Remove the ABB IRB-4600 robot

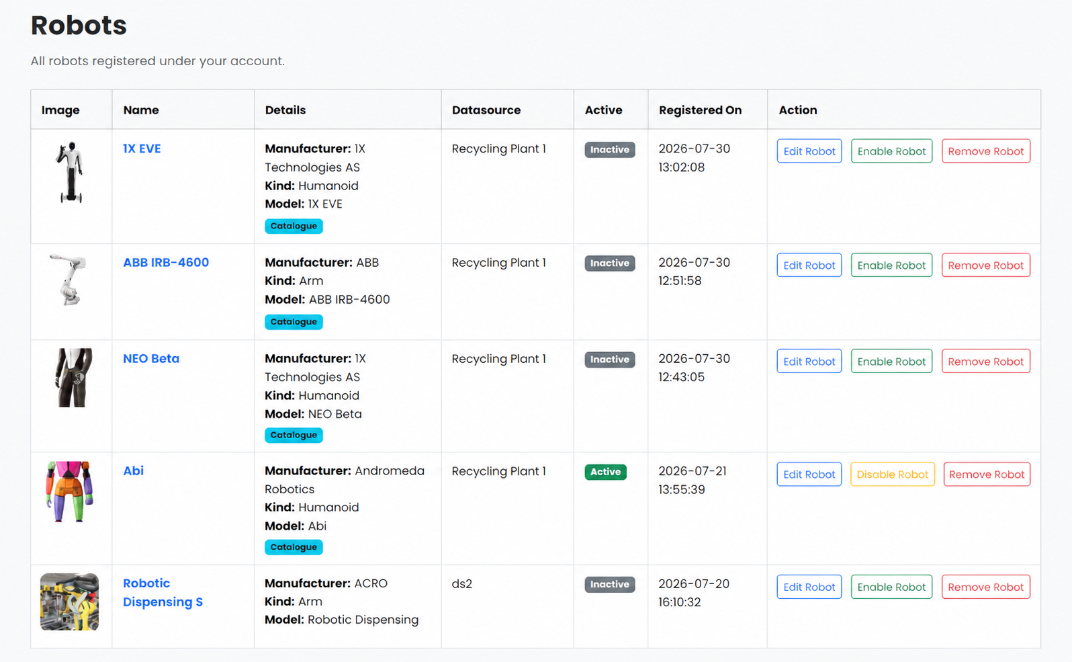(986, 265)
